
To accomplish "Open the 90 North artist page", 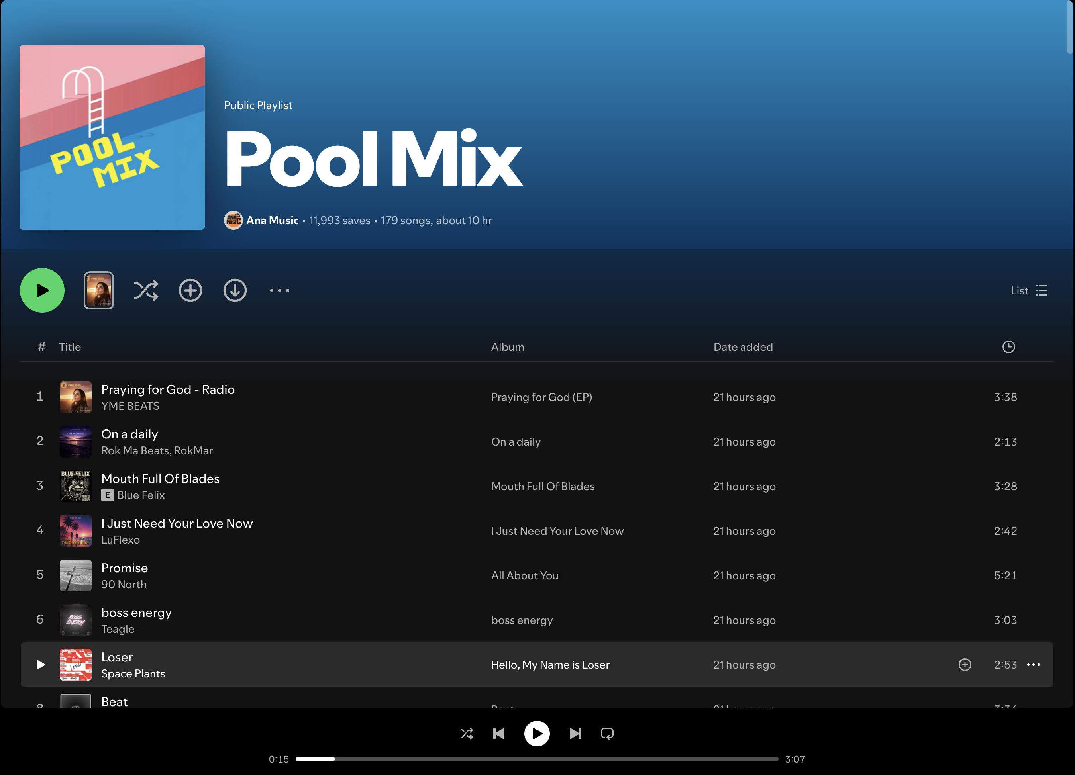I will point(124,584).
